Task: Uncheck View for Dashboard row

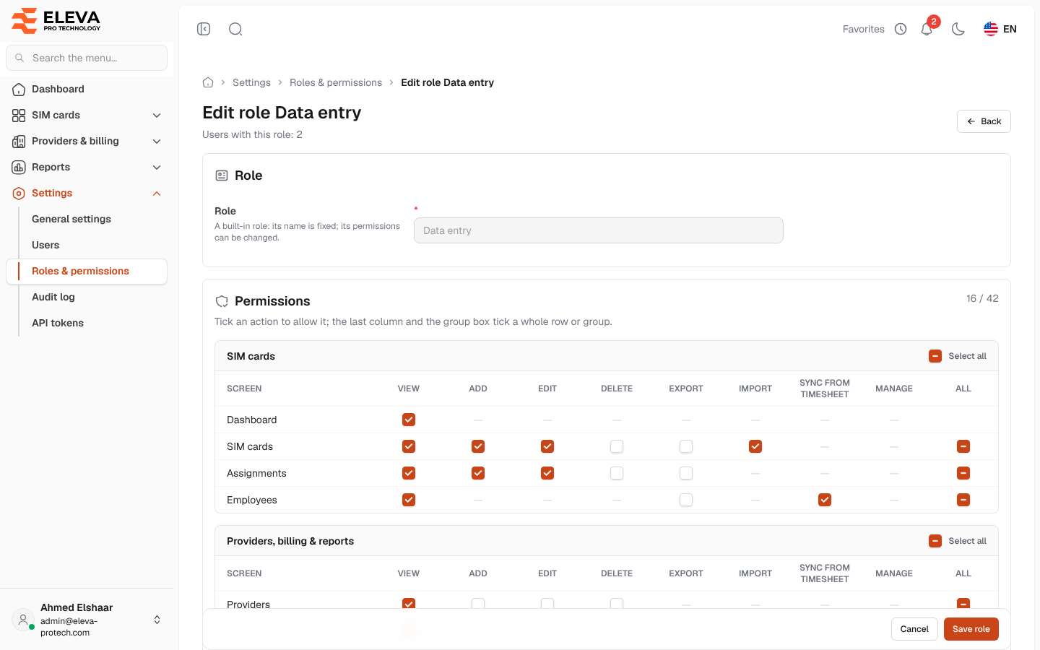Action: pos(409,420)
